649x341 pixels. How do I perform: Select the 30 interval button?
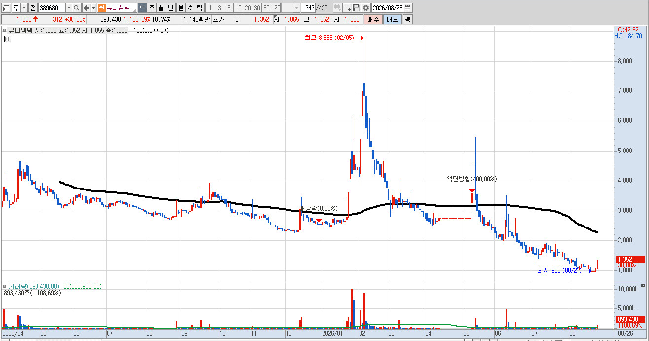(x=257, y=8)
